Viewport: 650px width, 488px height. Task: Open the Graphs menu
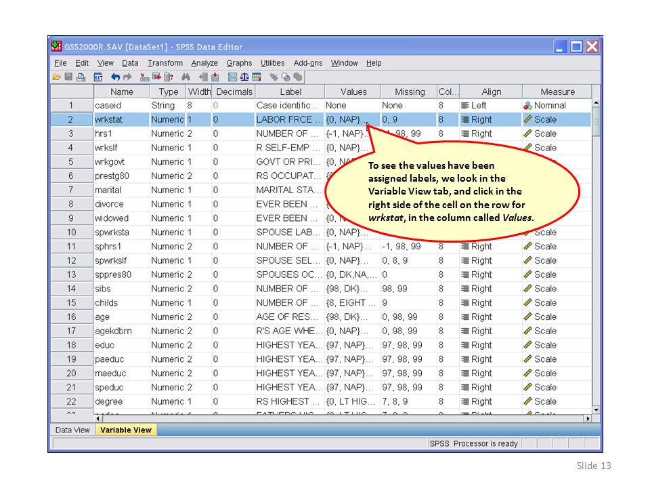point(239,63)
